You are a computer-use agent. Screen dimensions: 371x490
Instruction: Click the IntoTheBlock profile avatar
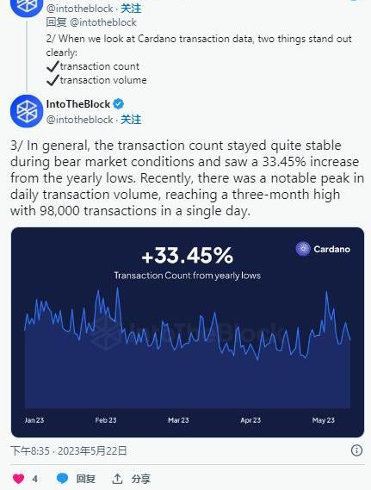click(x=27, y=111)
